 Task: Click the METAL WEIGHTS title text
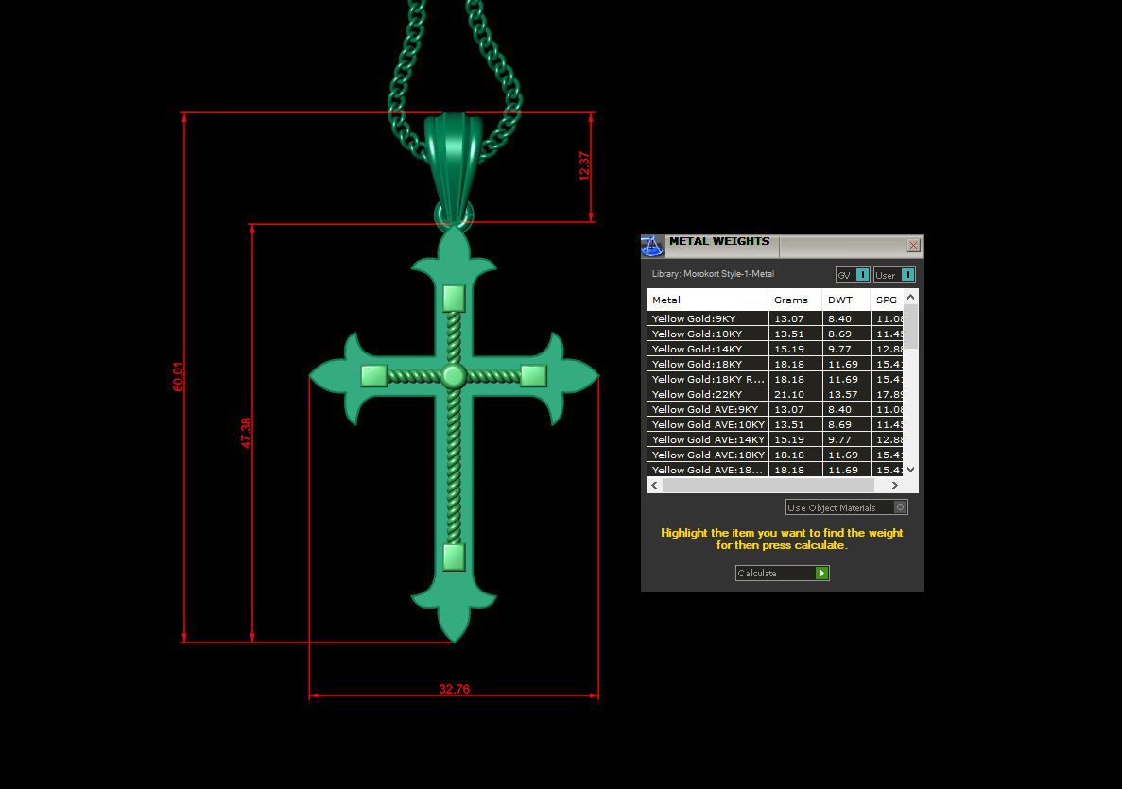(x=719, y=241)
